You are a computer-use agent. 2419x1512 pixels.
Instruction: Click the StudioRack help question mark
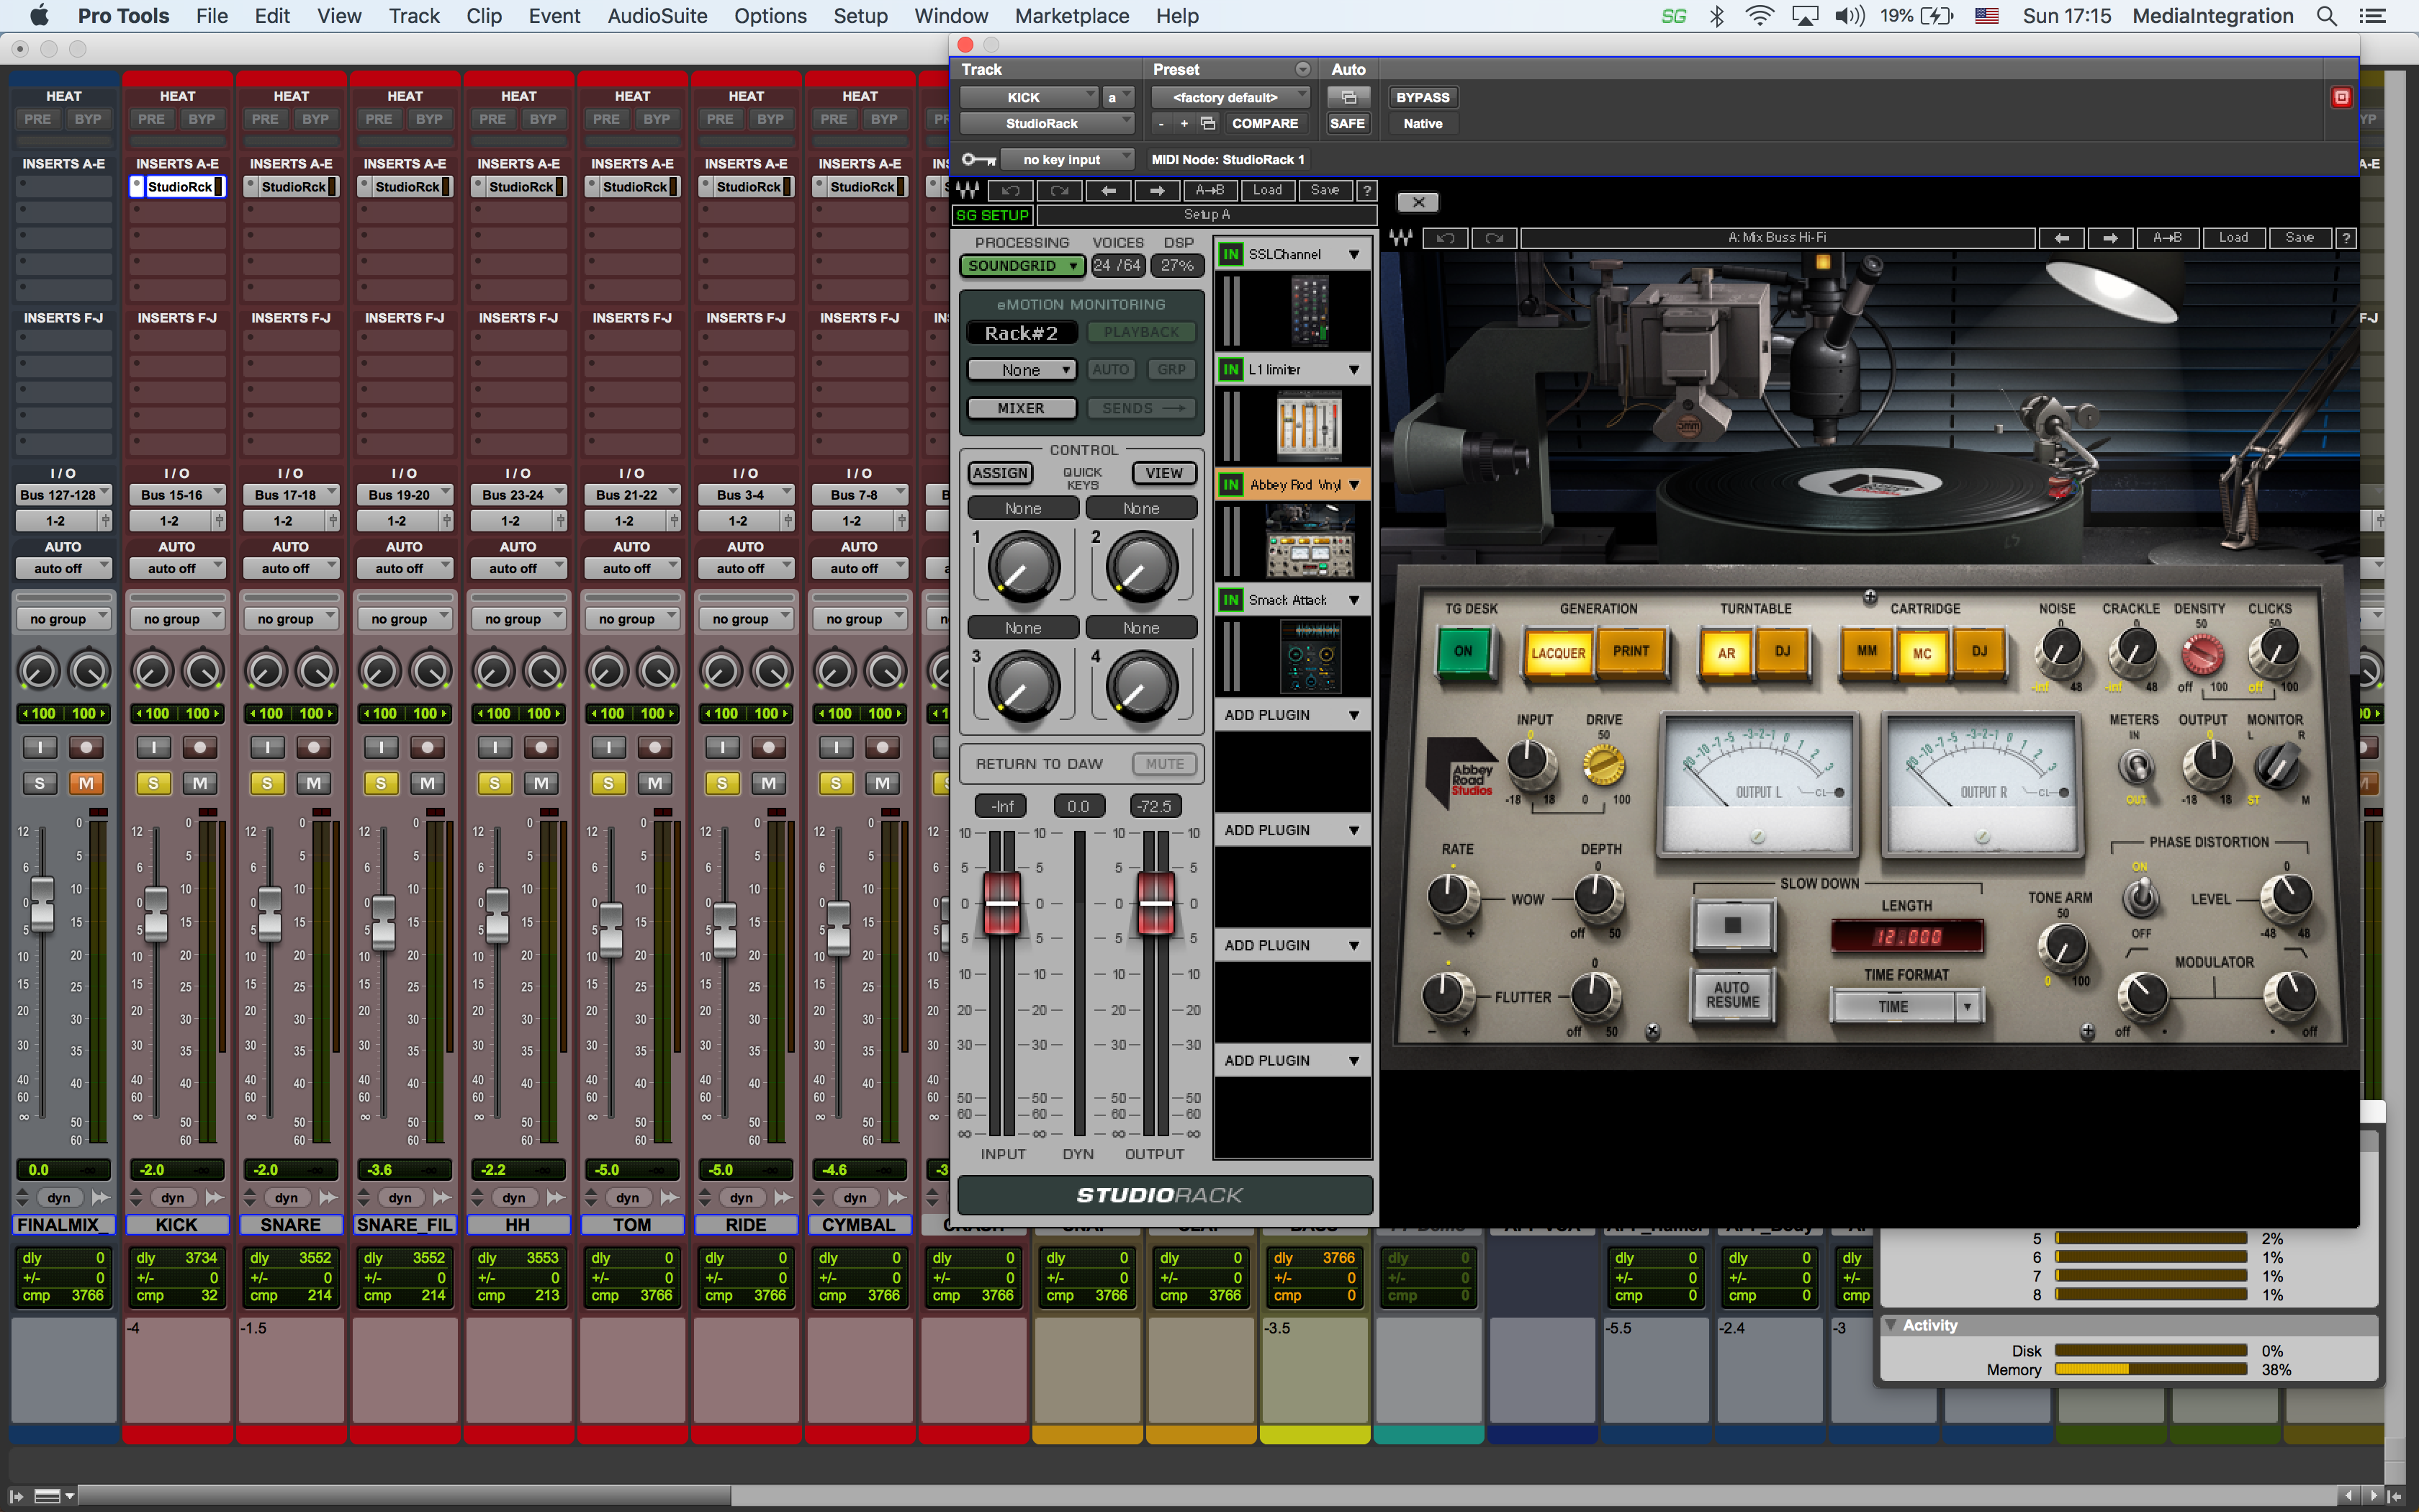(1366, 190)
